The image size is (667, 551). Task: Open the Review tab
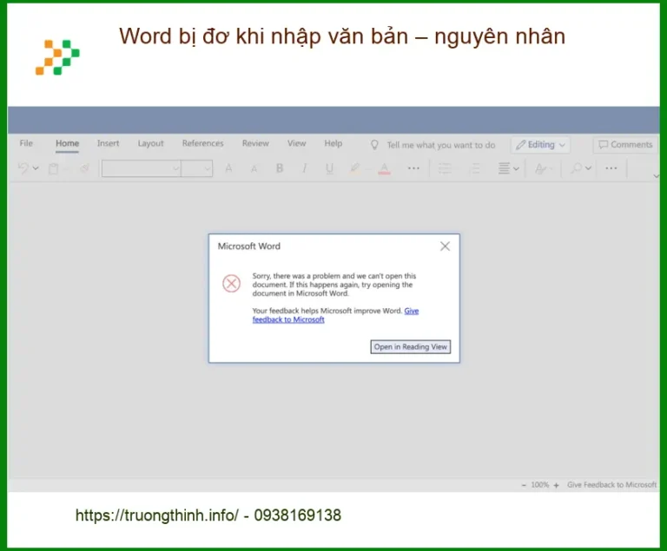[255, 143]
